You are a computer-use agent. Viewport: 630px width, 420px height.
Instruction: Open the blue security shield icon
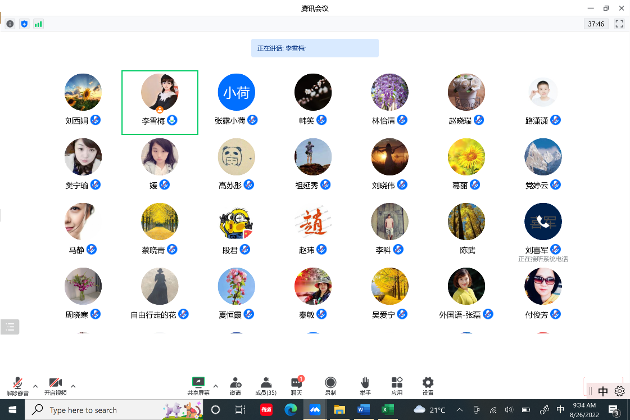pyautogui.click(x=24, y=24)
